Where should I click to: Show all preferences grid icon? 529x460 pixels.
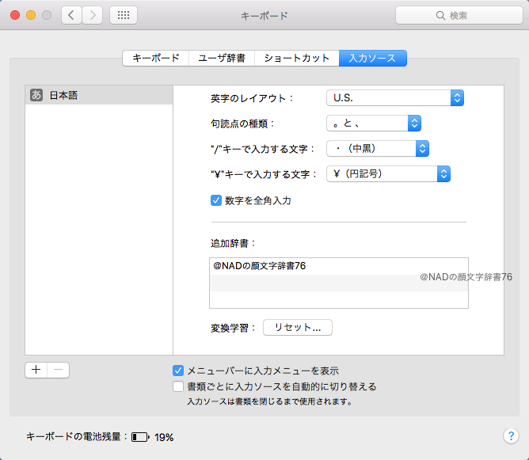click(123, 15)
